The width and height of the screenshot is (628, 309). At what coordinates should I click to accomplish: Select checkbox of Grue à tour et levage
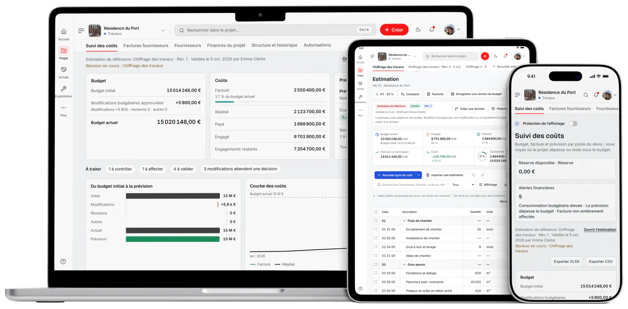(x=376, y=247)
